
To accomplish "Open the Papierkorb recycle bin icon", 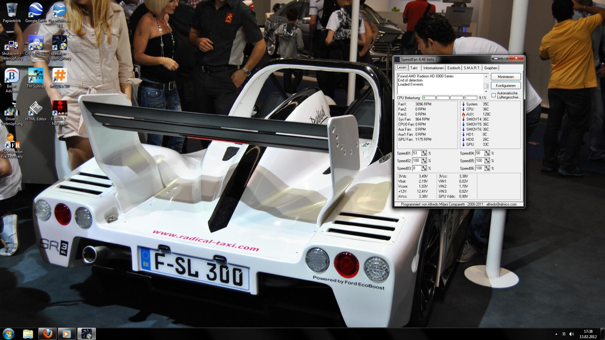I will coord(12,13).
